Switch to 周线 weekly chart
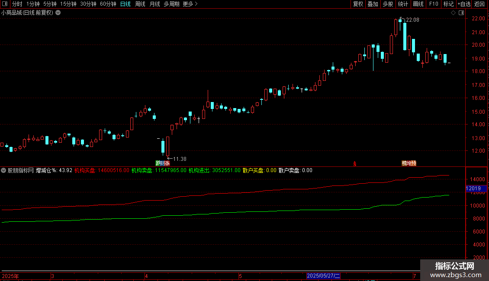 140,4
